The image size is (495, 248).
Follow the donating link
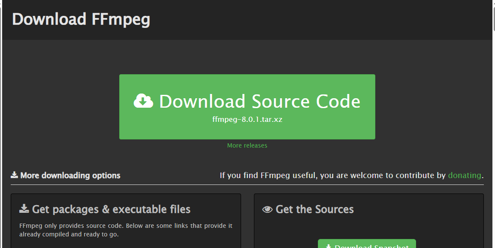[x=465, y=175]
